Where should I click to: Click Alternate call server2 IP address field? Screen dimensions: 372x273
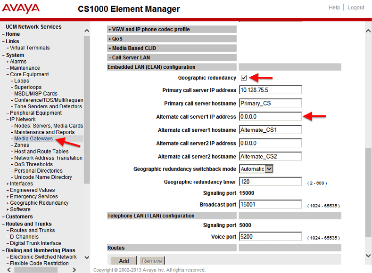271,143
